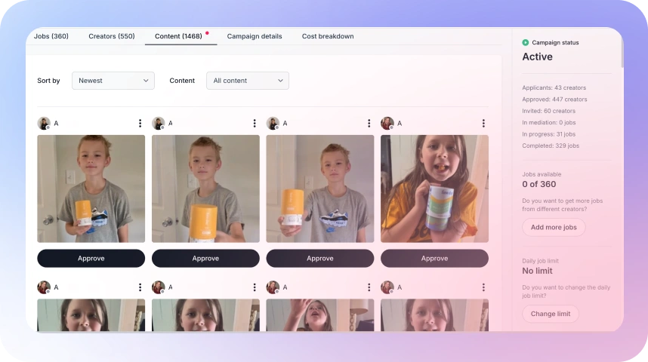Approve the girl's video in top row
The image size is (648, 362).
[434, 259]
